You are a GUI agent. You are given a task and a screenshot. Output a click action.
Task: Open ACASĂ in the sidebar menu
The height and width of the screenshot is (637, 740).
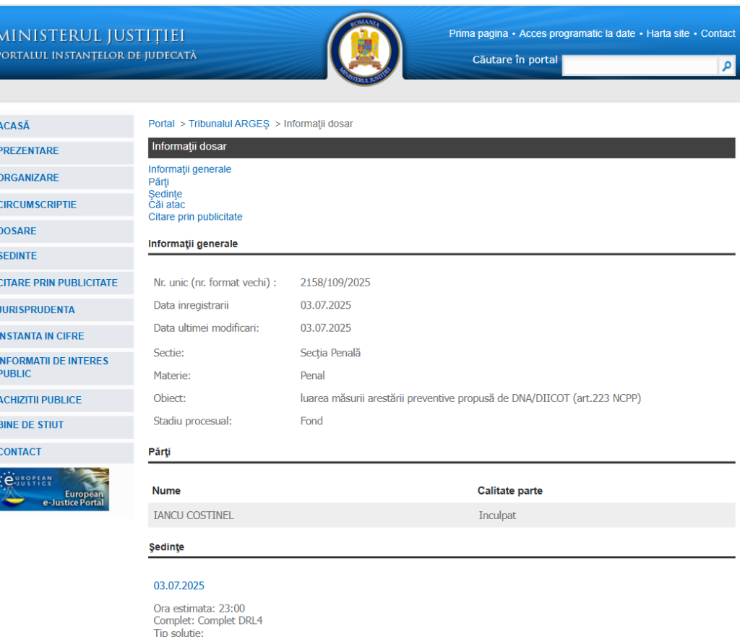click(x=66, y=126)
